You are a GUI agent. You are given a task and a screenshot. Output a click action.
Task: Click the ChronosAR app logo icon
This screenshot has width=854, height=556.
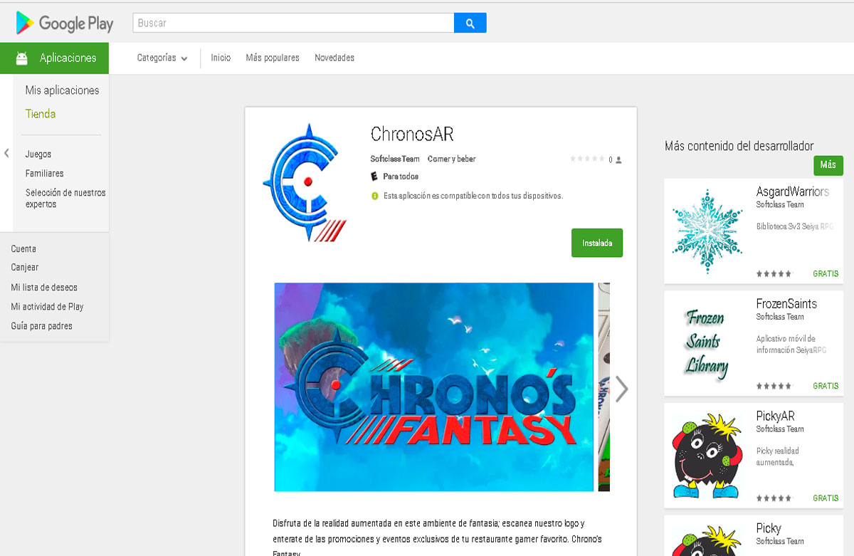coord(305,182)
